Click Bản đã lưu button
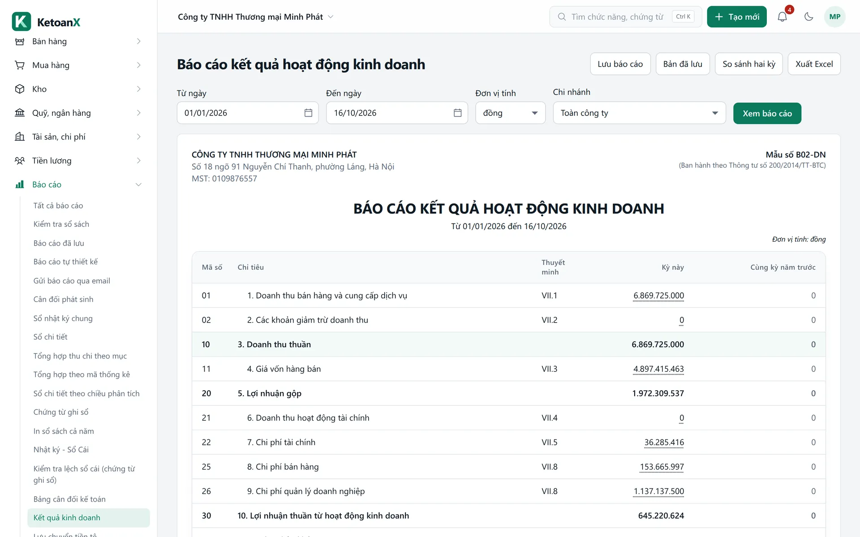 point(683,64)
